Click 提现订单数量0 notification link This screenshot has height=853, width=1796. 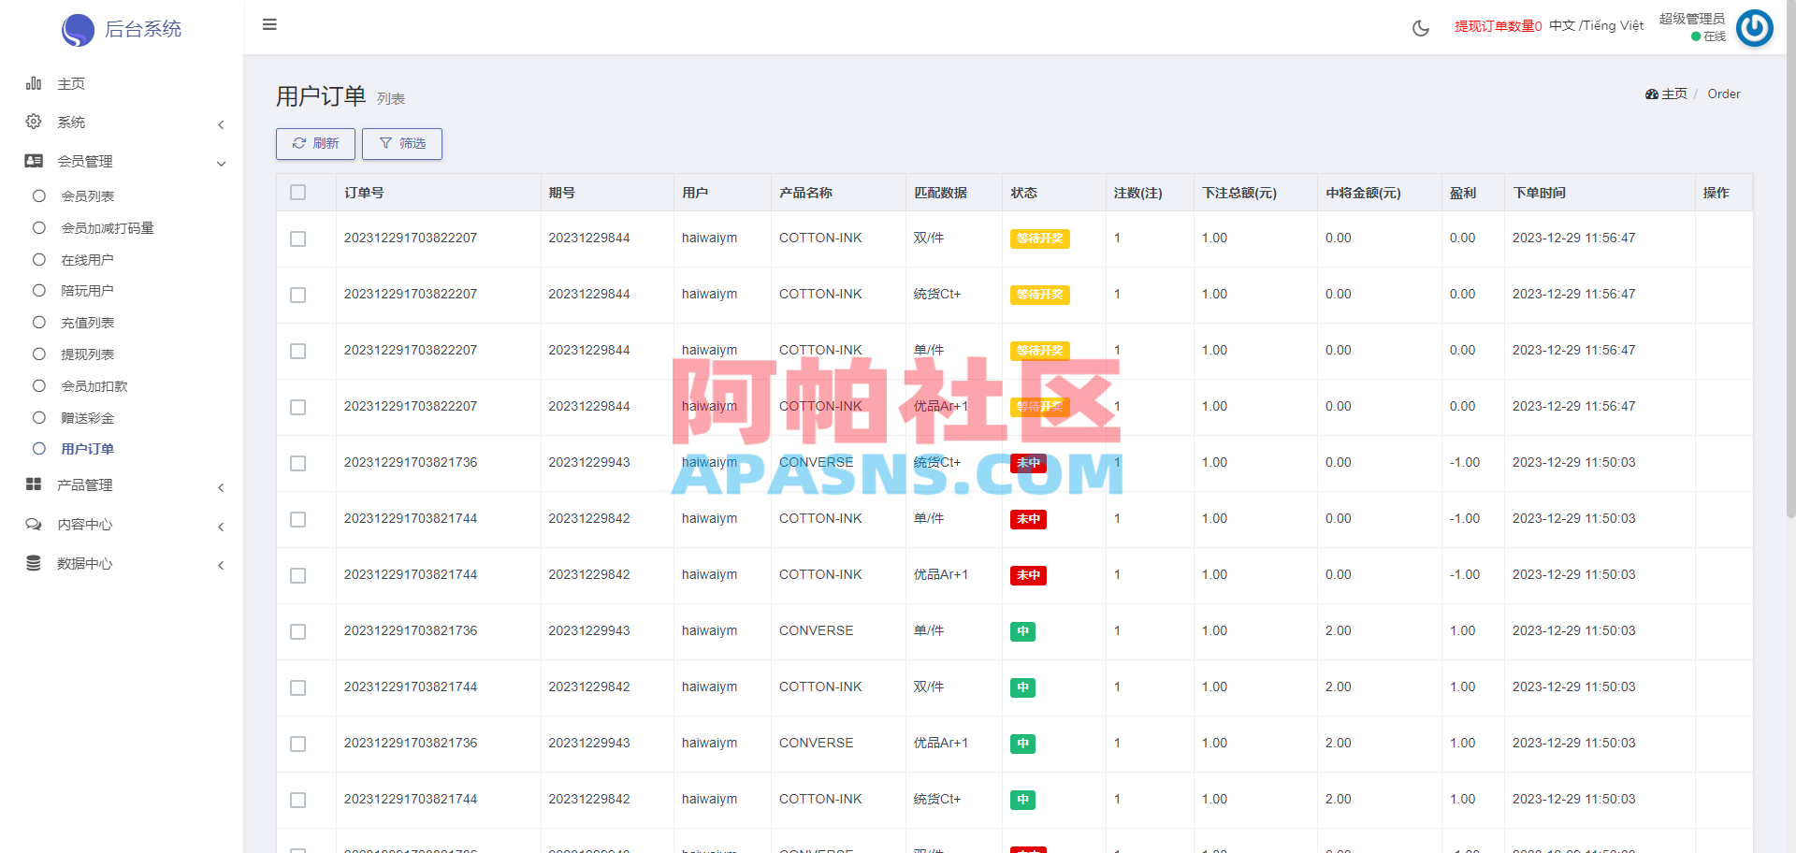point(1498,26)
